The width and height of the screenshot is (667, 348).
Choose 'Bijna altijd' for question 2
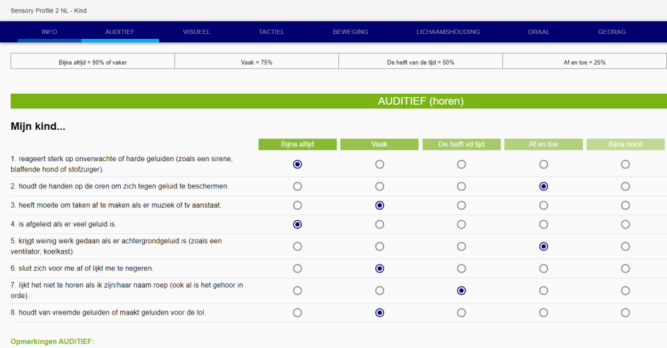click(x=297, y=186)
